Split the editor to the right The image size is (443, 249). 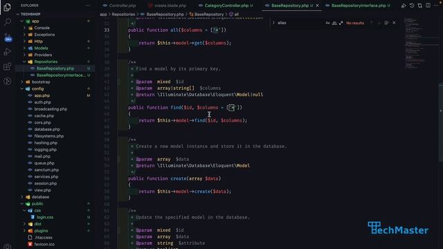click(x=428, y=6)
